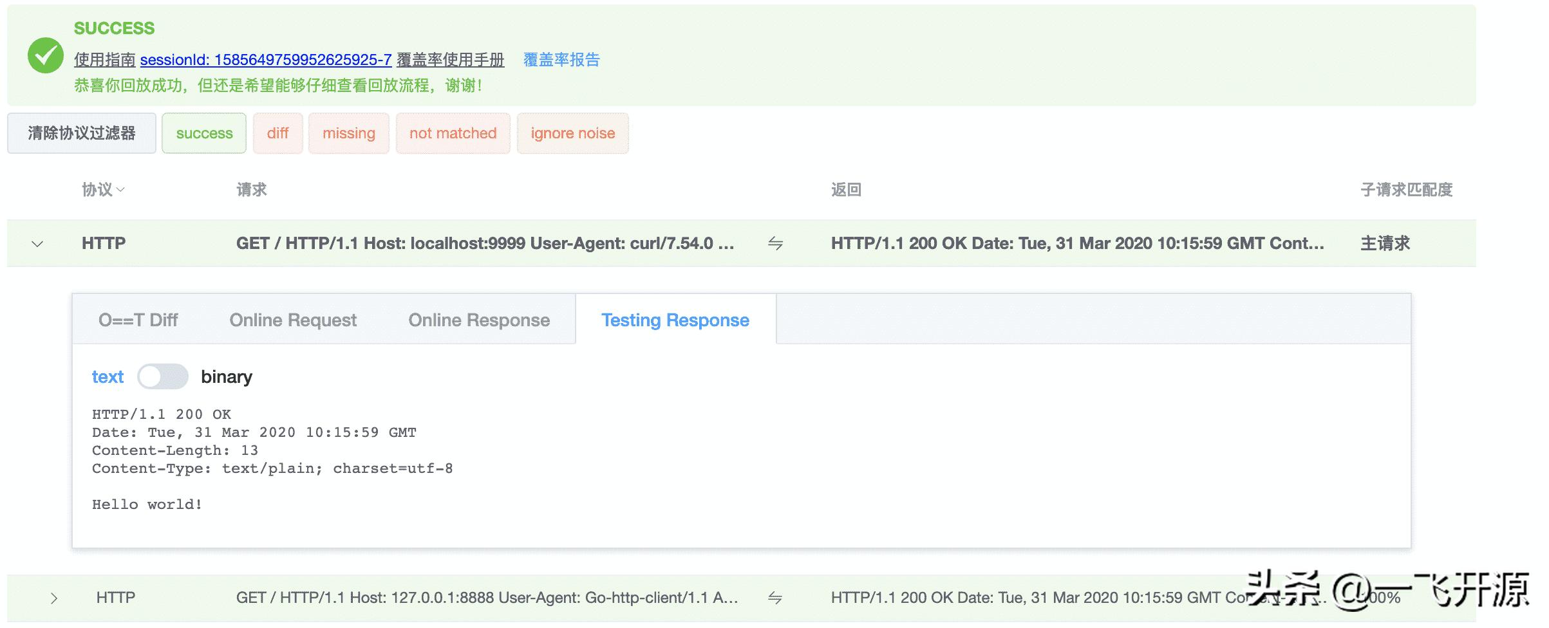
Task: Open the 协议 column filter arrow
Action: pyautogui.click(x=120, y=190)
